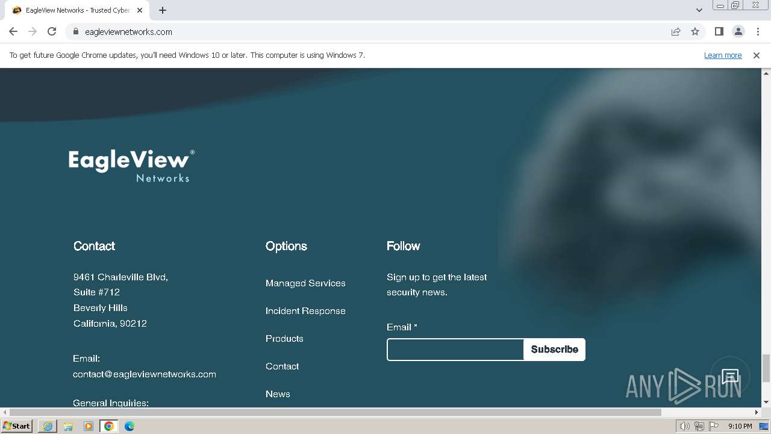Open the Chrome three-dot menu
Image resolution: width=771 pixels, height=434 pixels.
pyautogui.click(x=758, y=31)
